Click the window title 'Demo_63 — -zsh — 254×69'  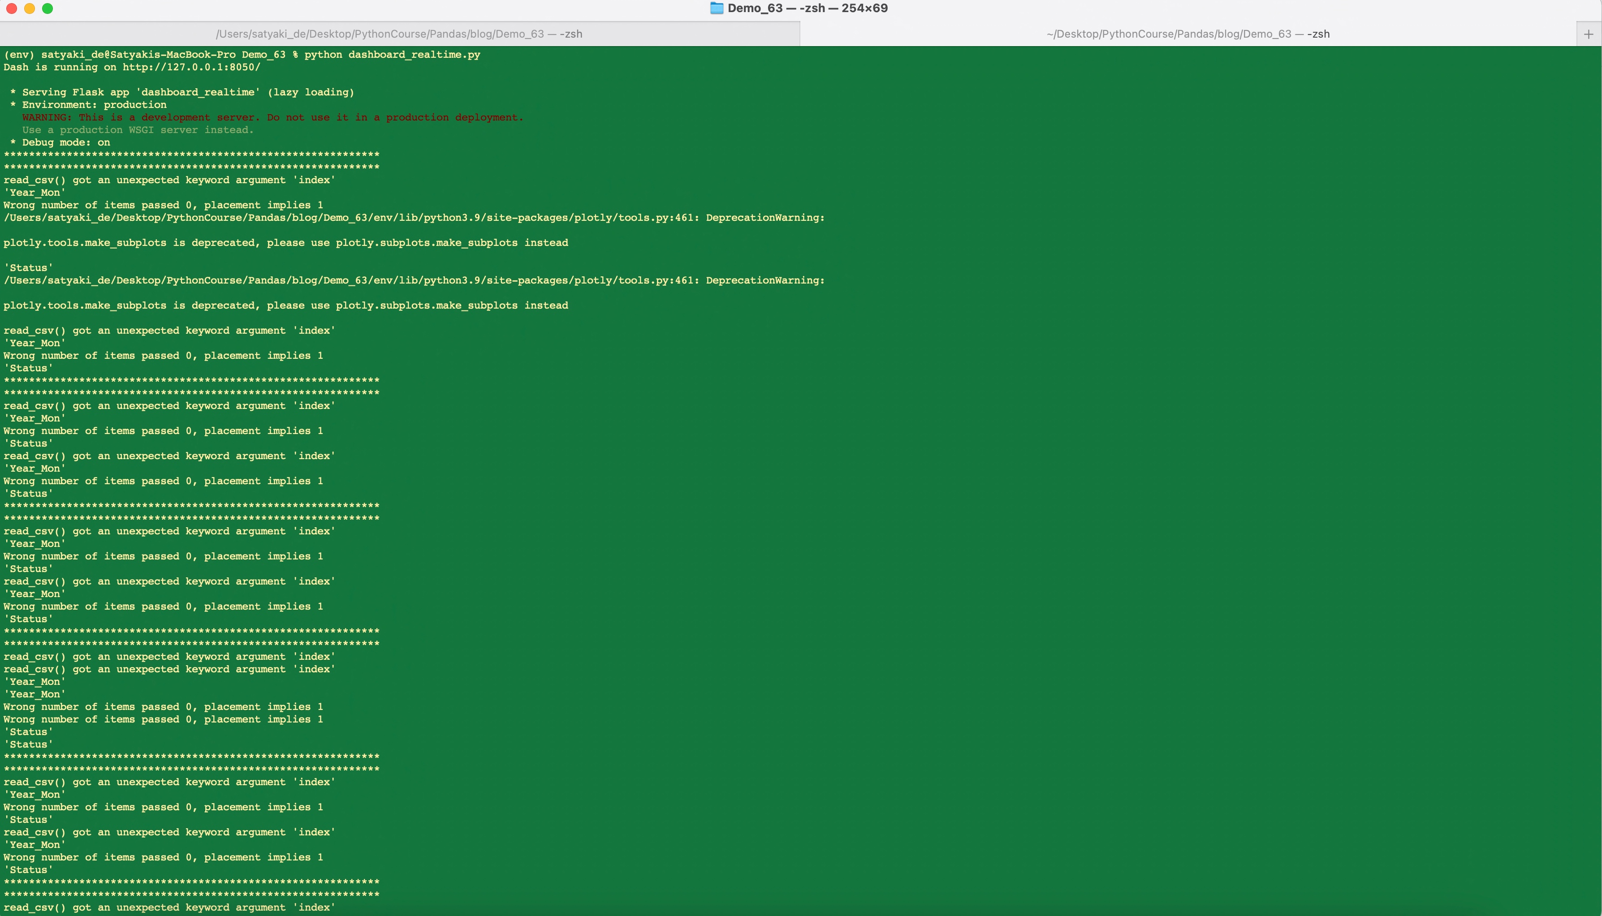tap(807, 8)
